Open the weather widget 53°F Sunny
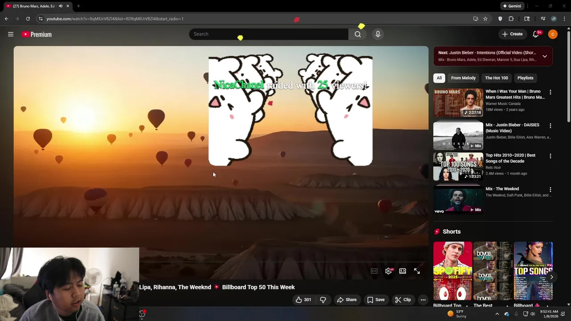This screenshot has height=321, width=571. point(457,314)
